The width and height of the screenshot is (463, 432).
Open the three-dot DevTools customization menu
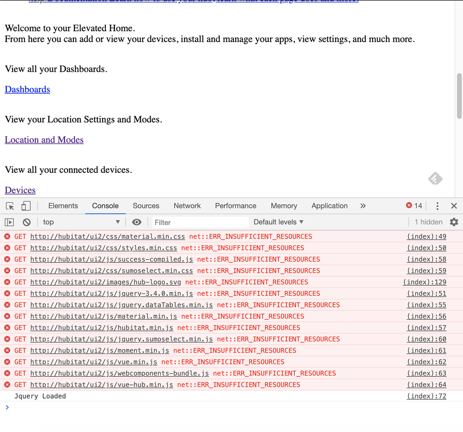click(437, 206)
